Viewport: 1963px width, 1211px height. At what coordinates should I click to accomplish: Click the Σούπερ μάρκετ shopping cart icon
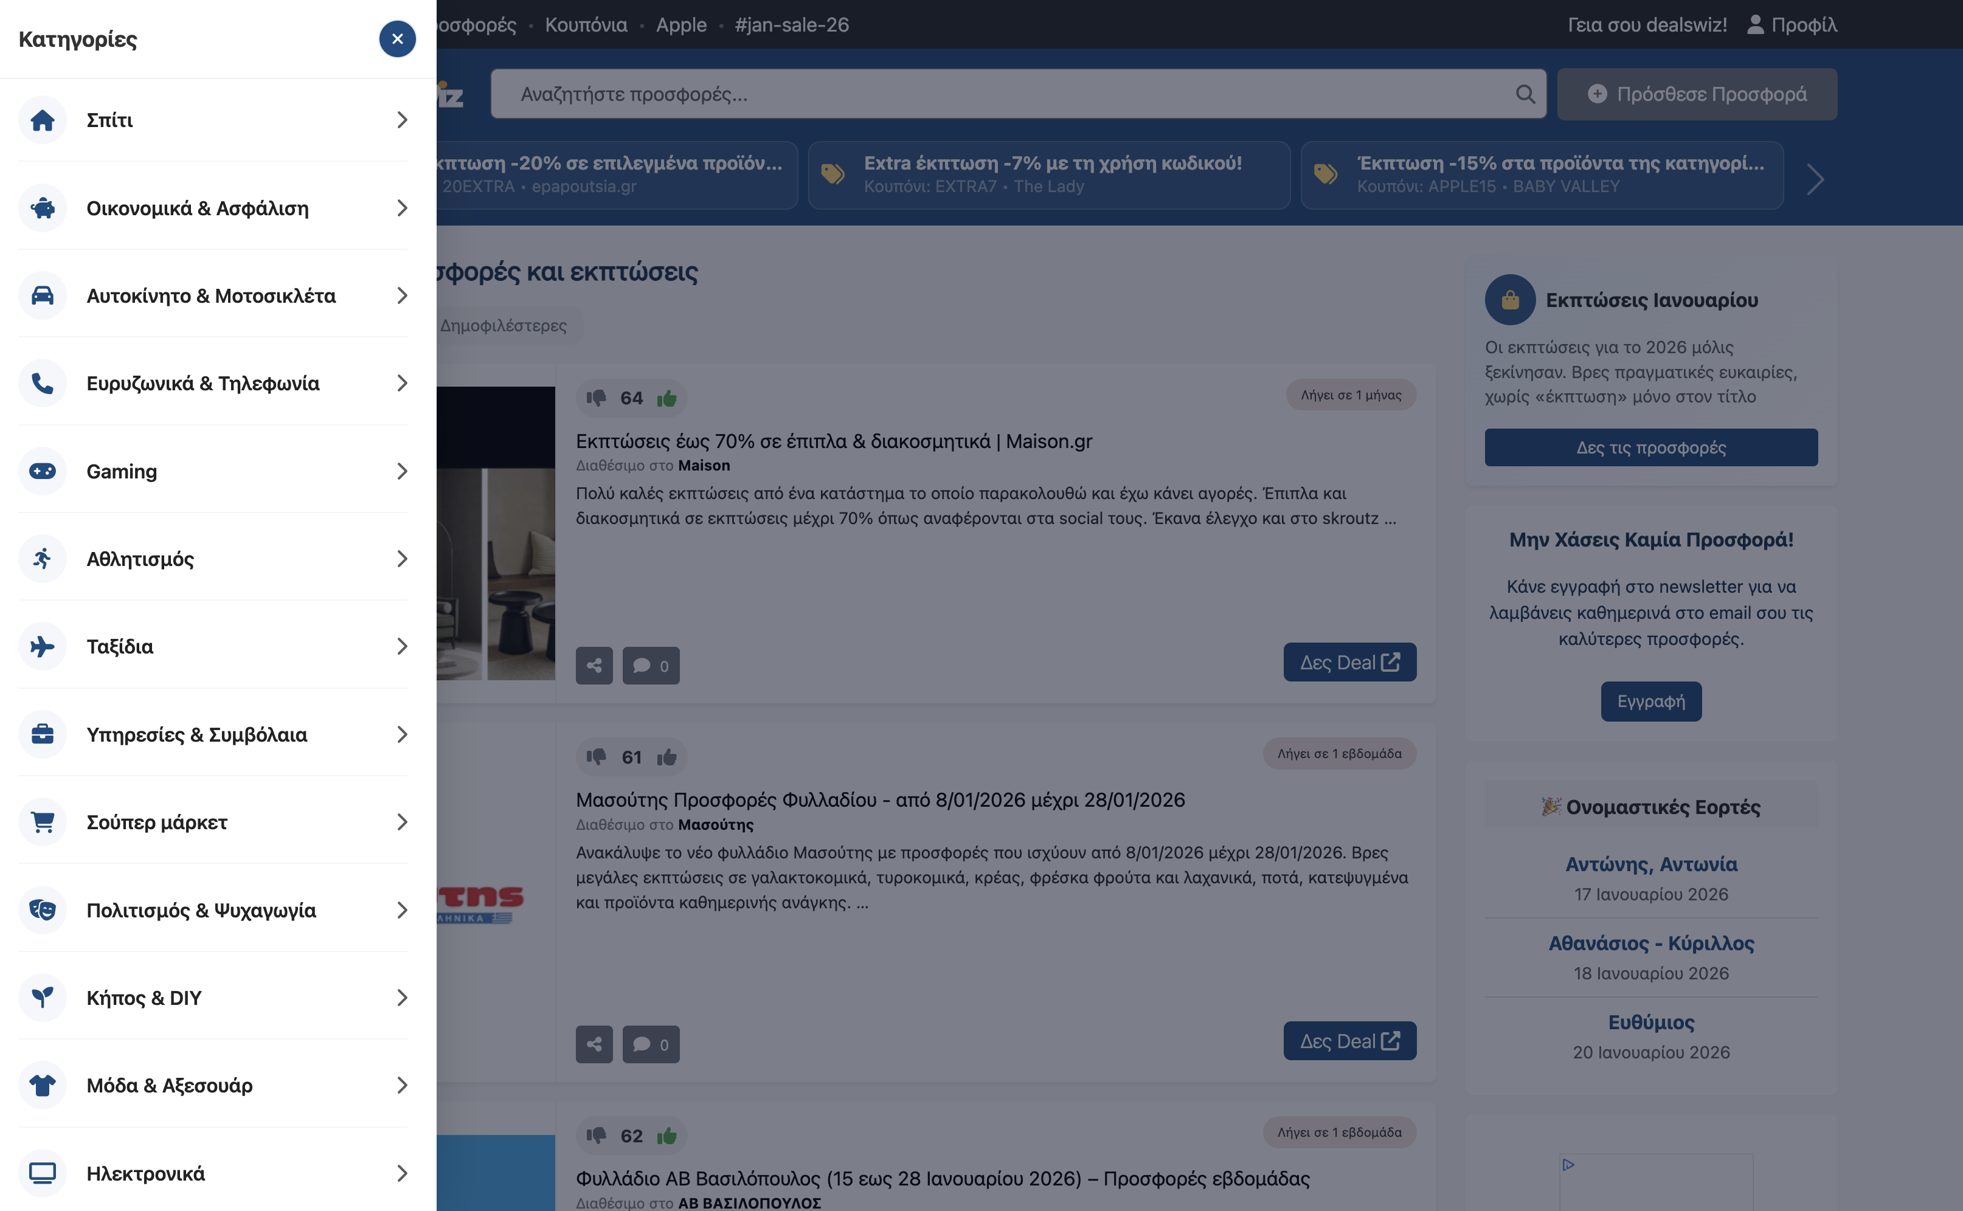(42, 822)
